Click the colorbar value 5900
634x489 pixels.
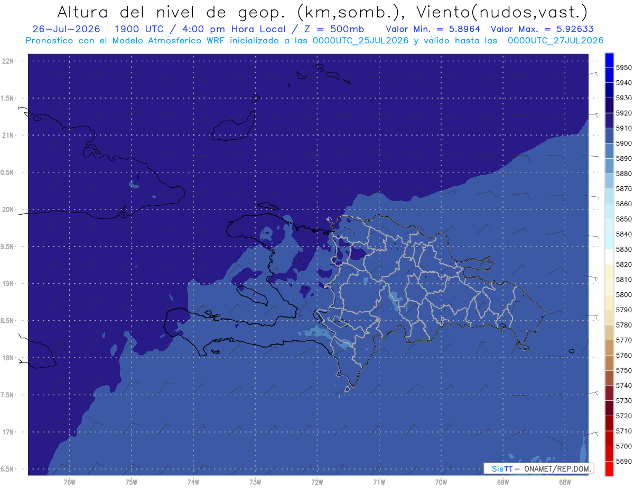[624, 143]
